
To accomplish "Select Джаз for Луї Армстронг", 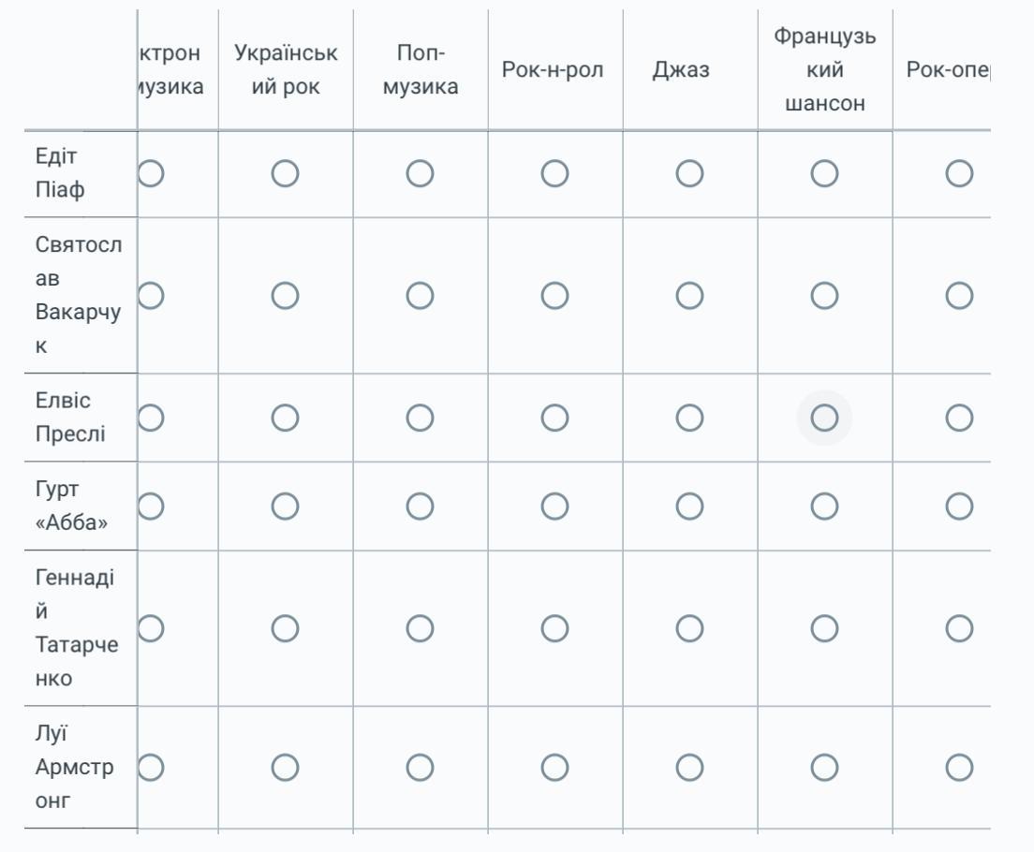I will 689,768.
